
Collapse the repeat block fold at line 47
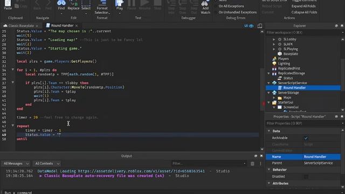click(x=13, y=126)
